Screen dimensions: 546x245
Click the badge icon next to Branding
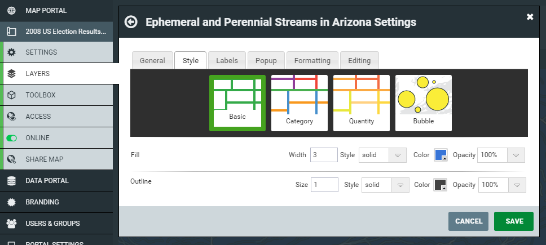click(11, 202)
